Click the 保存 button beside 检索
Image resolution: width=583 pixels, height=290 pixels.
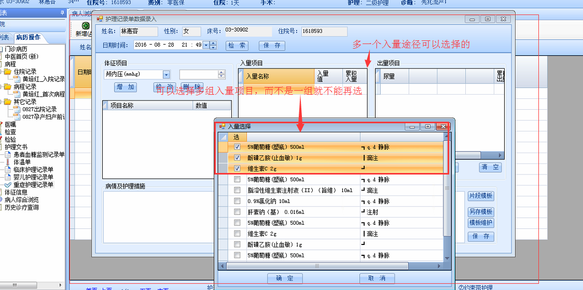(272, 46)
